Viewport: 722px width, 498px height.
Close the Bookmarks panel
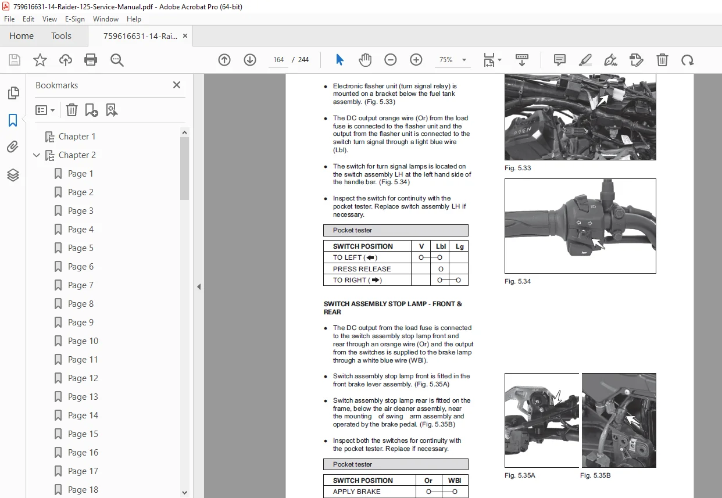tap(177, 85)
